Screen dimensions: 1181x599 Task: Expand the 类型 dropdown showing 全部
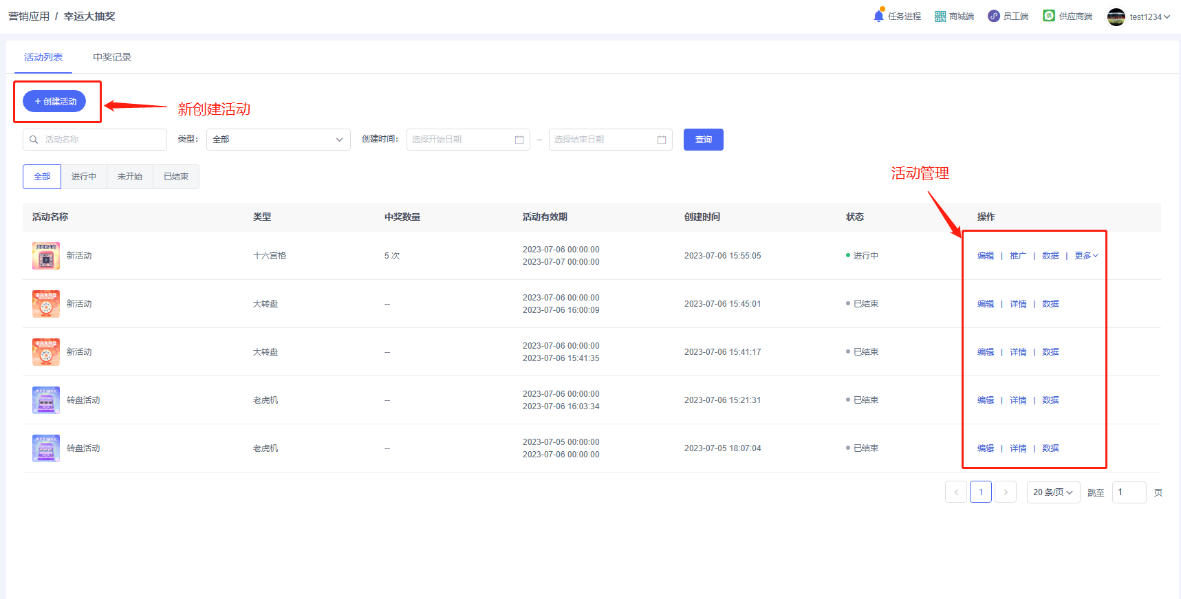click(x=278, y=140)
